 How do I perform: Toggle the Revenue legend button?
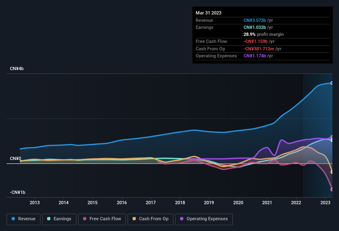24,219
